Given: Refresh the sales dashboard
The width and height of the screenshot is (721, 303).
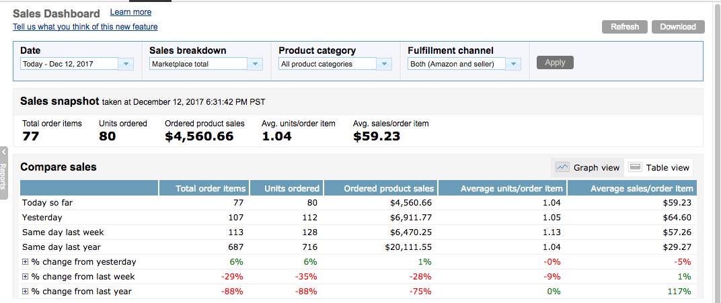Looking at the screenshot, I should click(x=624, y=27).
